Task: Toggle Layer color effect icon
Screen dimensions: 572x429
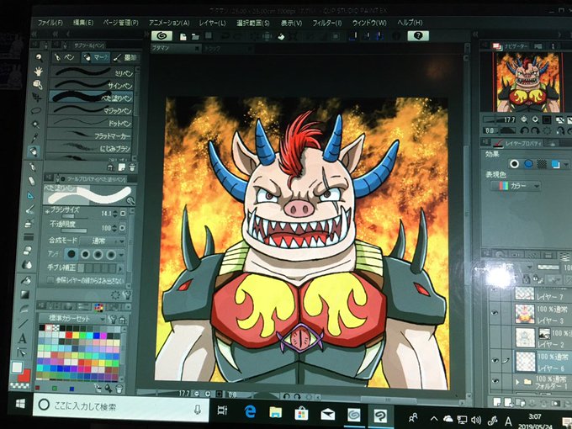Action: (555, 165)
